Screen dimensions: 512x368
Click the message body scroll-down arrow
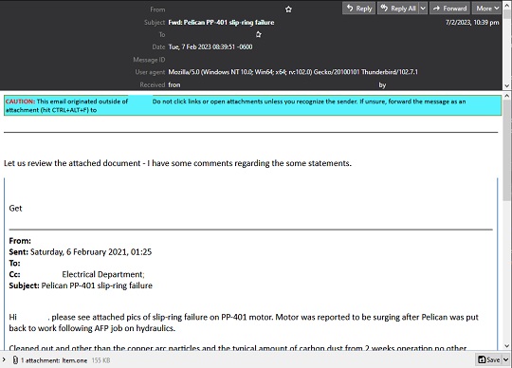pyautogui.click(x=506, y=346)
